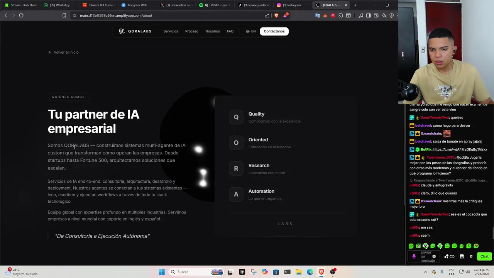494x278 pixels.
Task: Select the A Automation letter tile
Action: [x=236, y=194]
